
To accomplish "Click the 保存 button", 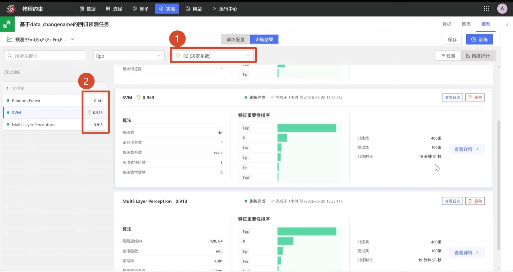I will tap(452, 39).
